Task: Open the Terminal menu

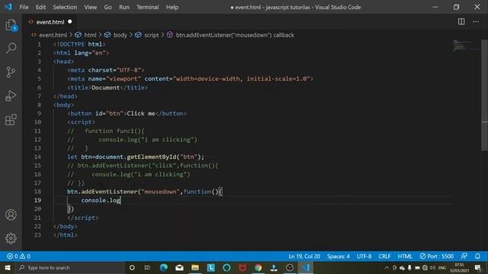Action: click(147, 7)
